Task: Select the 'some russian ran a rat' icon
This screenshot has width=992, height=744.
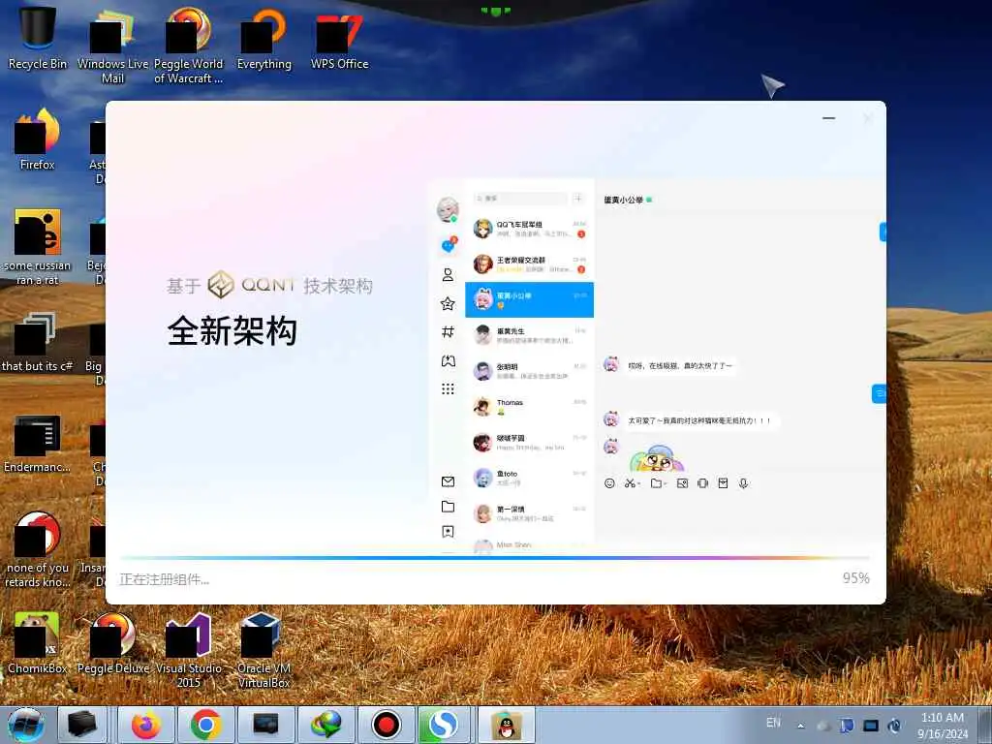Action: click(x=38, y=247)
